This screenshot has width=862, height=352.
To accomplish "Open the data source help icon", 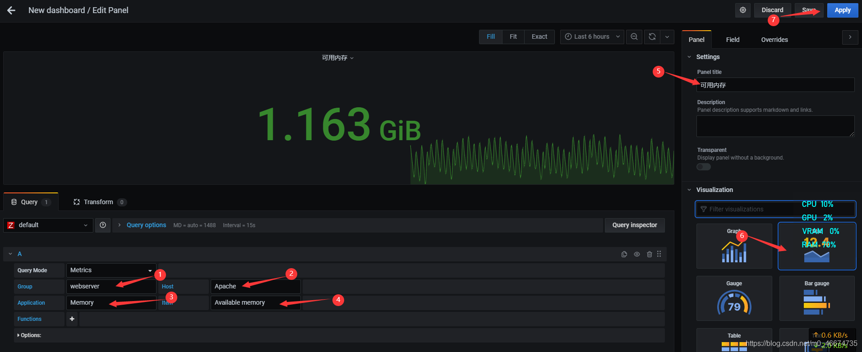I will 103,225.
